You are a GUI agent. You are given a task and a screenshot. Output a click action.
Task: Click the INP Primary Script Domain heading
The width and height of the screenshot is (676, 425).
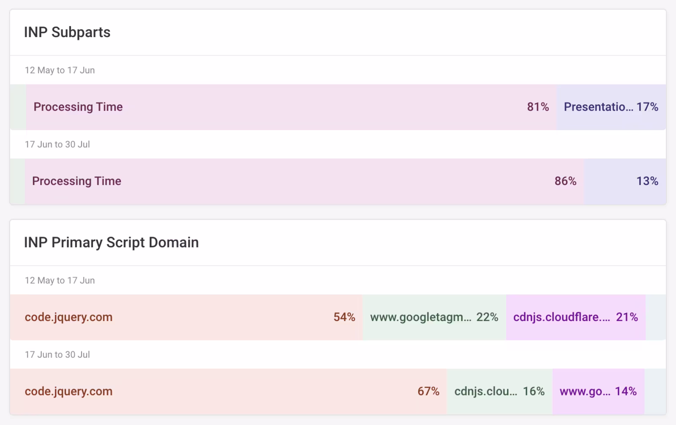pyautogui.click(x=111, y=242)
